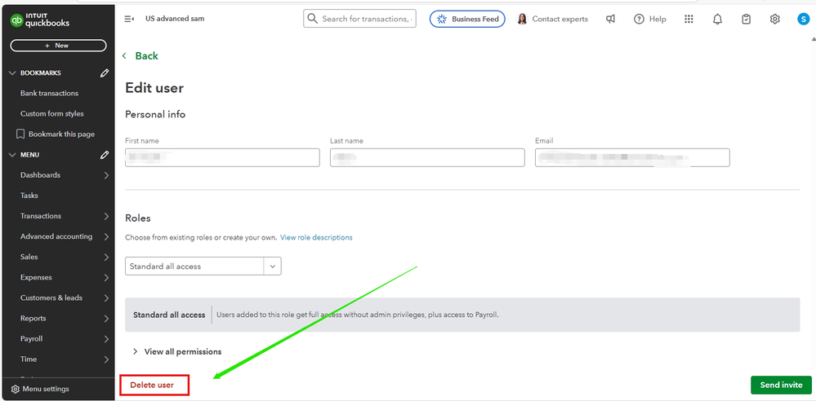Open the notifications bell
Image resolution: width=816 pixels, height=401 pixels.
717,20
